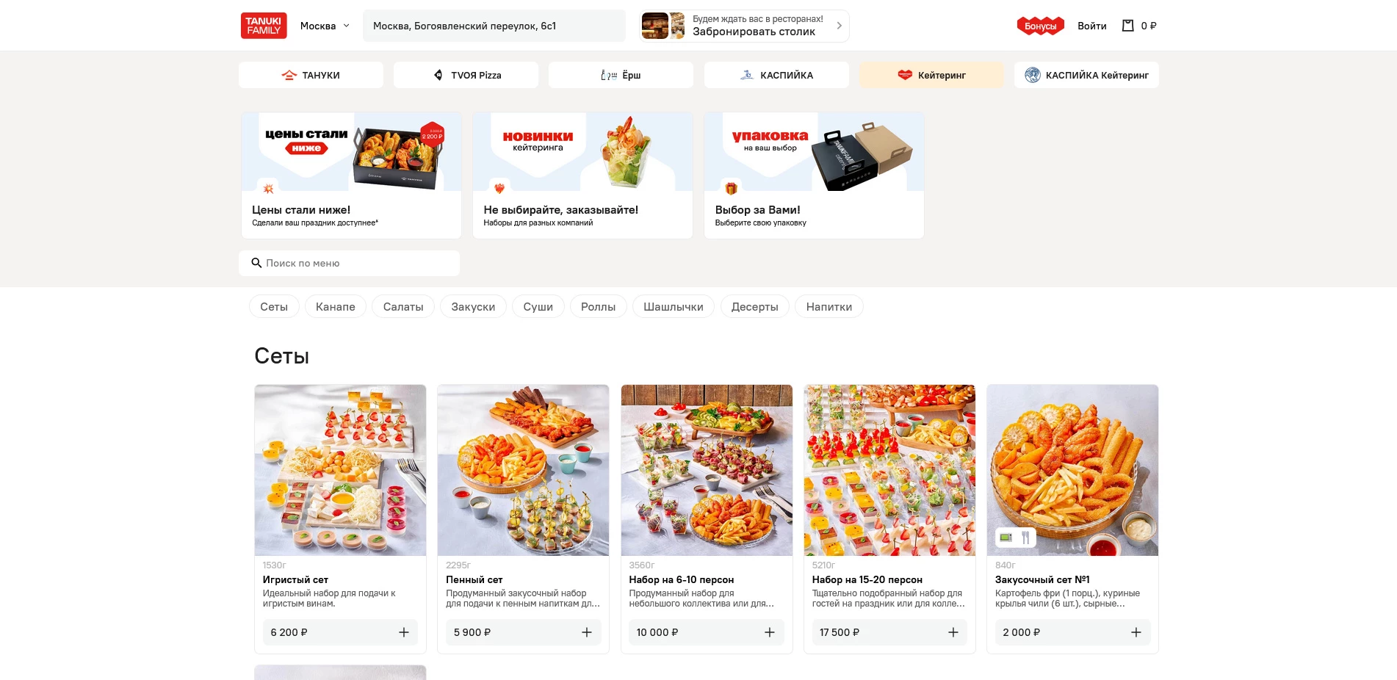Add Закусочный сет №1 plus icon
Image resolution: width=1397 pixels, height=680 pixels.
click(1136, 632)
